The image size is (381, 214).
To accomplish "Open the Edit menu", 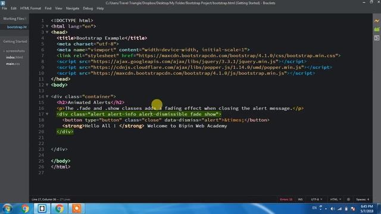I will coord(13,8).
